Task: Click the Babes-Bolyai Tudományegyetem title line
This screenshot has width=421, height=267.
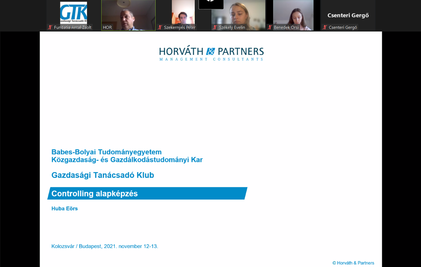Action: pos(106,152)
